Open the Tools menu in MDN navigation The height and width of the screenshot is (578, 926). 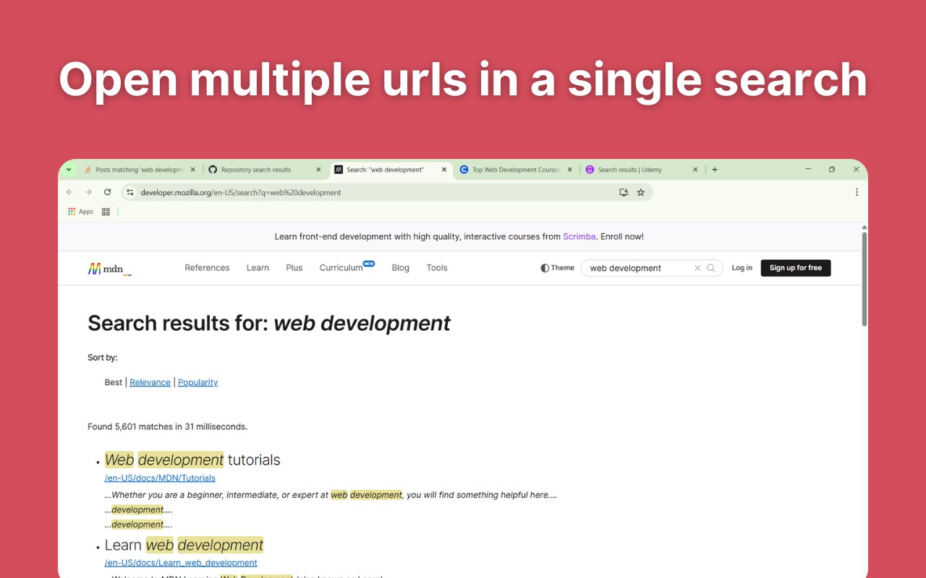click(437, 268)
